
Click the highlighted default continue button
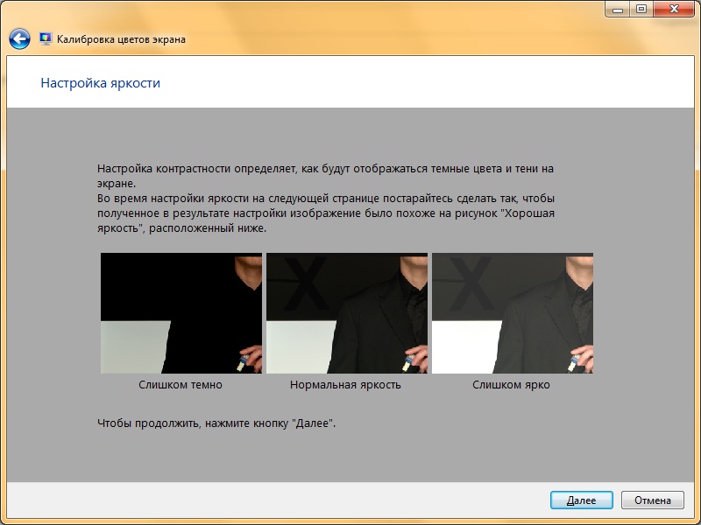click(x=581, y=500)
